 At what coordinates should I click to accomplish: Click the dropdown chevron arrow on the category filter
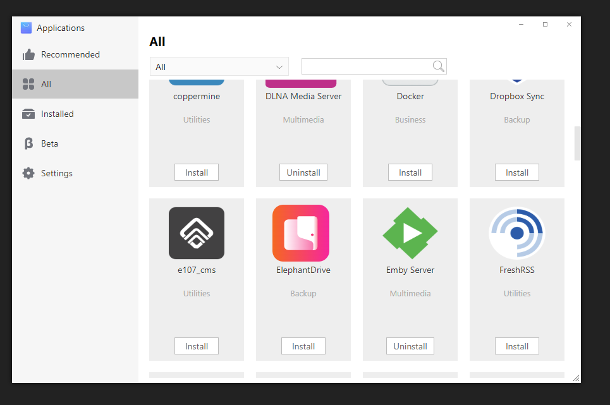[279, 67]
